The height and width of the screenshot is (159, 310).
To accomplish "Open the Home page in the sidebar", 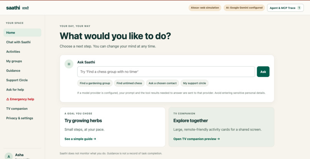I will click(x=22, y=33).
